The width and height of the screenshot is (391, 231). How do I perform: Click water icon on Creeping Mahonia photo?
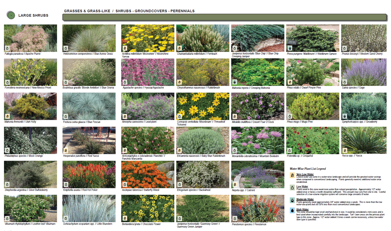(235, 82)
